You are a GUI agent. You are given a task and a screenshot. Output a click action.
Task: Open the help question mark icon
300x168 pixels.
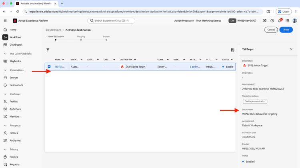click(272, 21)
